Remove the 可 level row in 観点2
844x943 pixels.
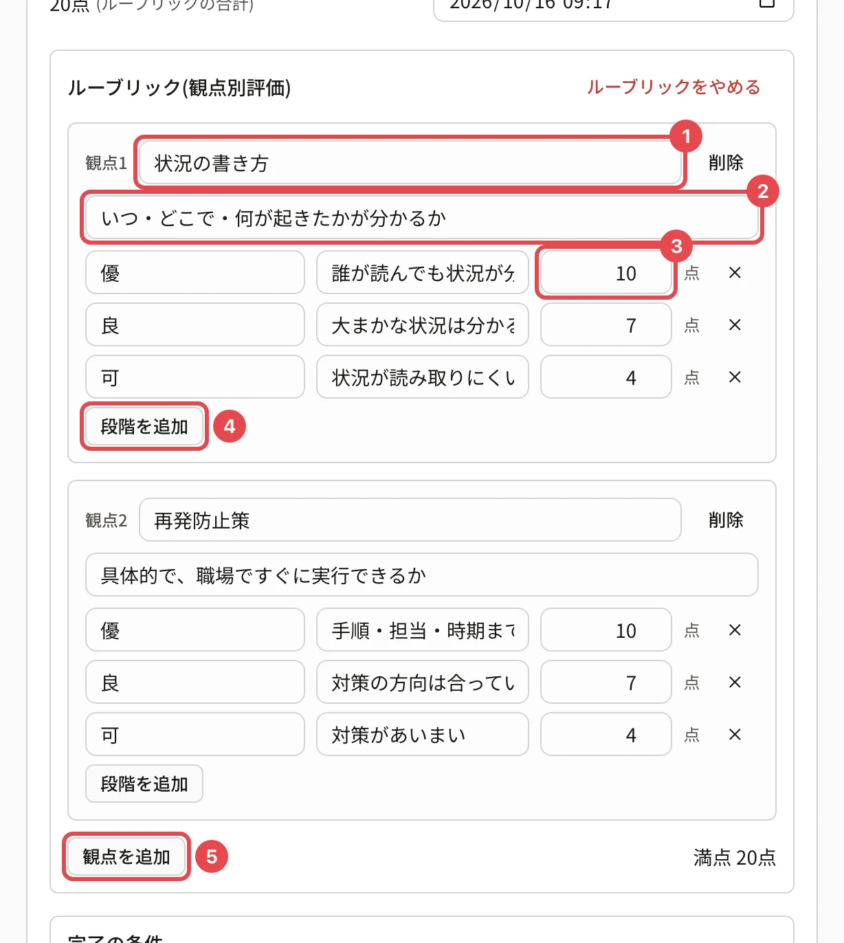pyautogui.click(x=735, y=735)
